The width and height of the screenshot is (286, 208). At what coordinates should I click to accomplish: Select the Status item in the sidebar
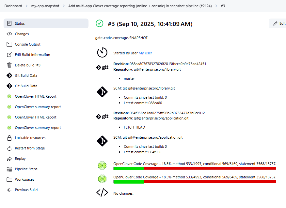pos(46,23)
